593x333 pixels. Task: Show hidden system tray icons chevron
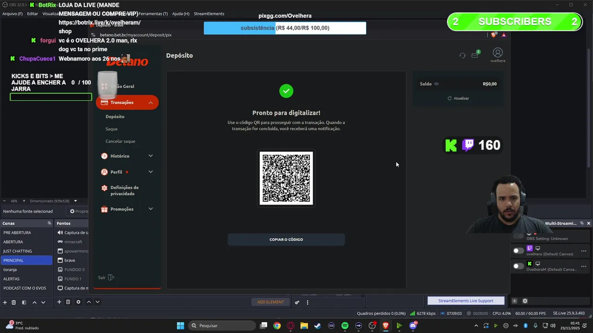pyautogui.click(x=476, y=326)
